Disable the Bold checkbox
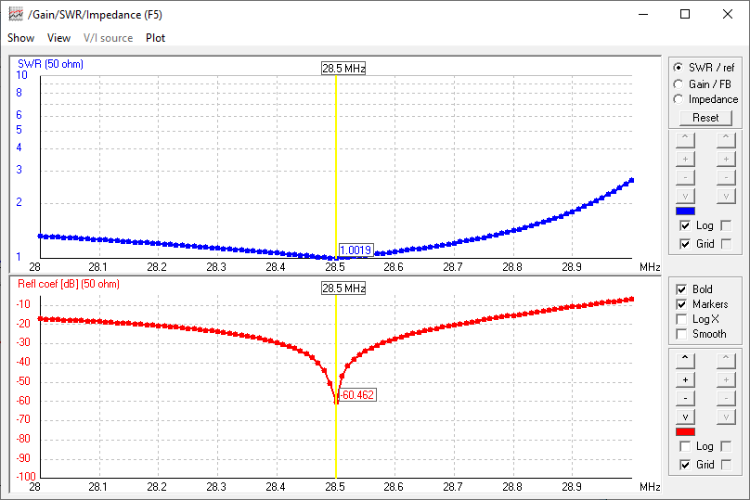Image resolution: width=750 pixels, height=500 pixels. point(682,289)
